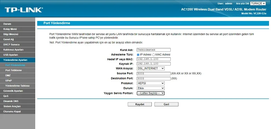Open the DMZ submenu item
This screenshot has height=129, width=271.
pyautogui.click(x=18, y=75)
